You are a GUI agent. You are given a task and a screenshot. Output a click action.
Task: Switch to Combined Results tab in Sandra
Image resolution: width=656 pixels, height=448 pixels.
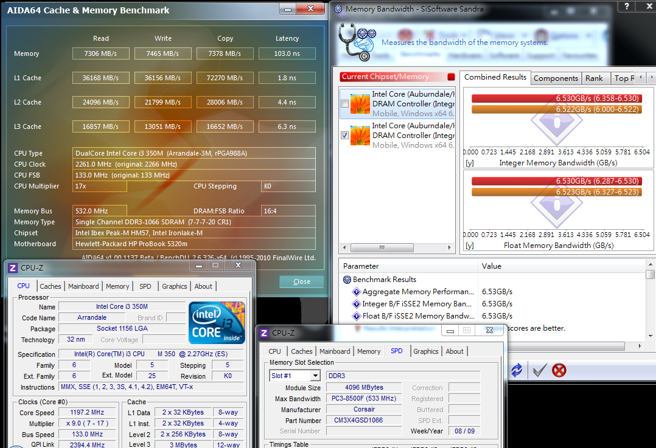point(495,77)
